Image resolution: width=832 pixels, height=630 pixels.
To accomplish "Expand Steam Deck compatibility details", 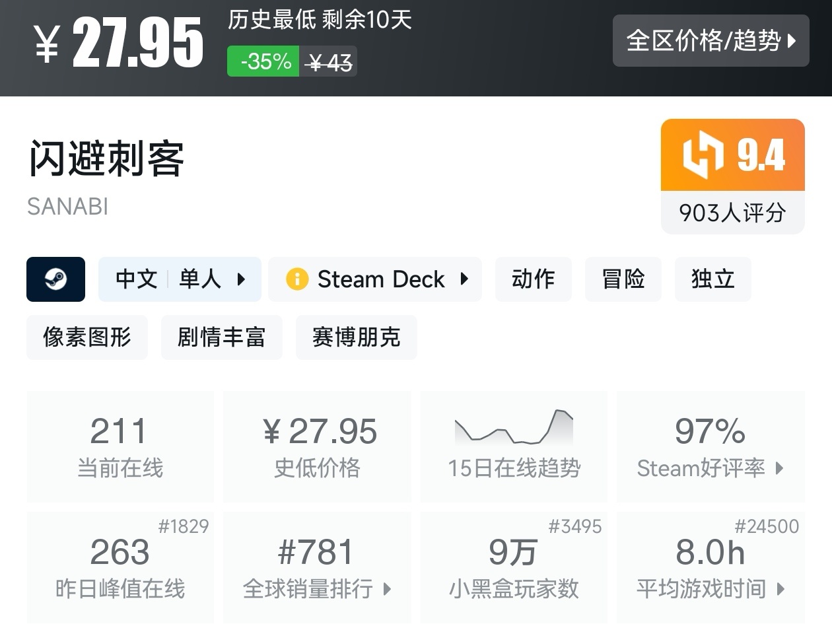I will 464,279.
